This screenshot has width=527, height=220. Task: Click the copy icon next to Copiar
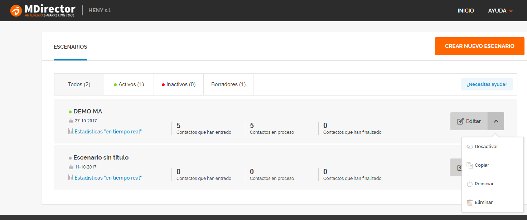[470, 165]
